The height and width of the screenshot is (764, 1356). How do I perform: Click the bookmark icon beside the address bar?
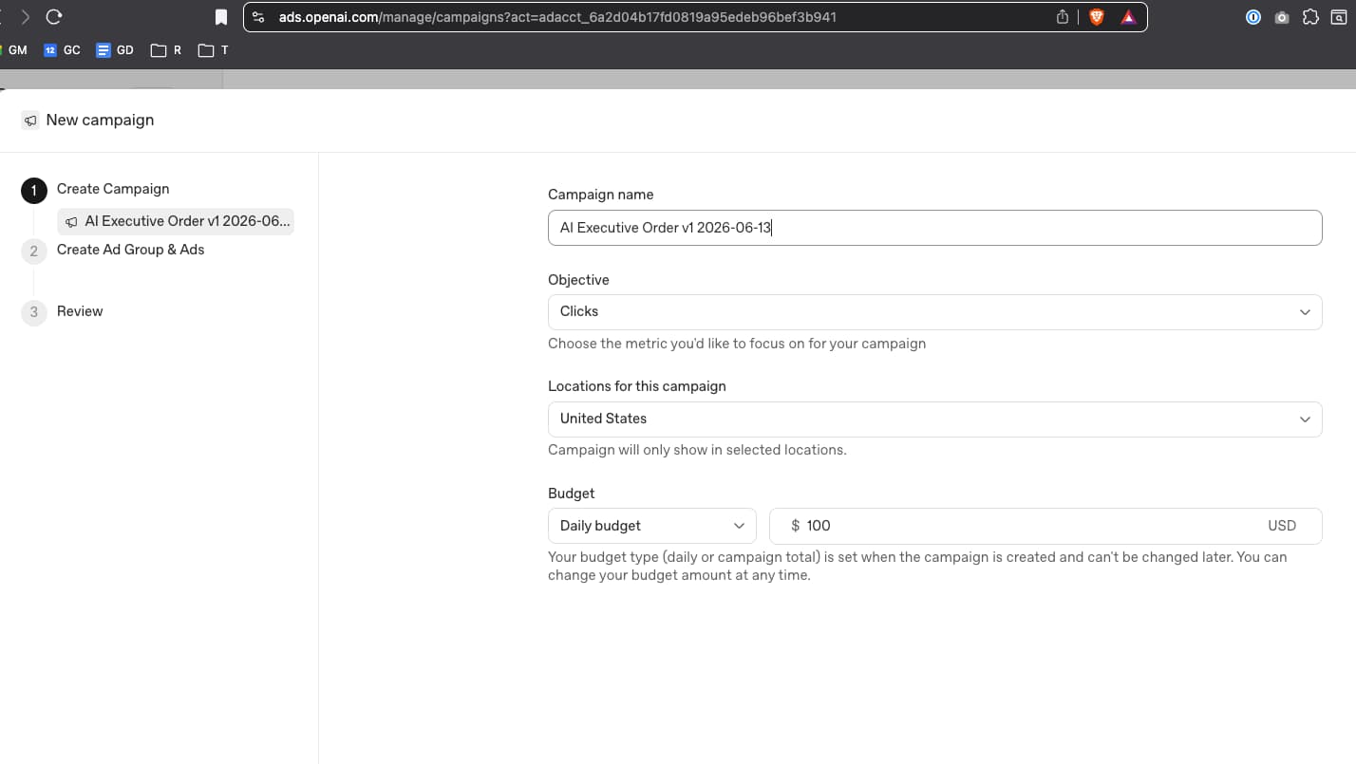(221, 17)
